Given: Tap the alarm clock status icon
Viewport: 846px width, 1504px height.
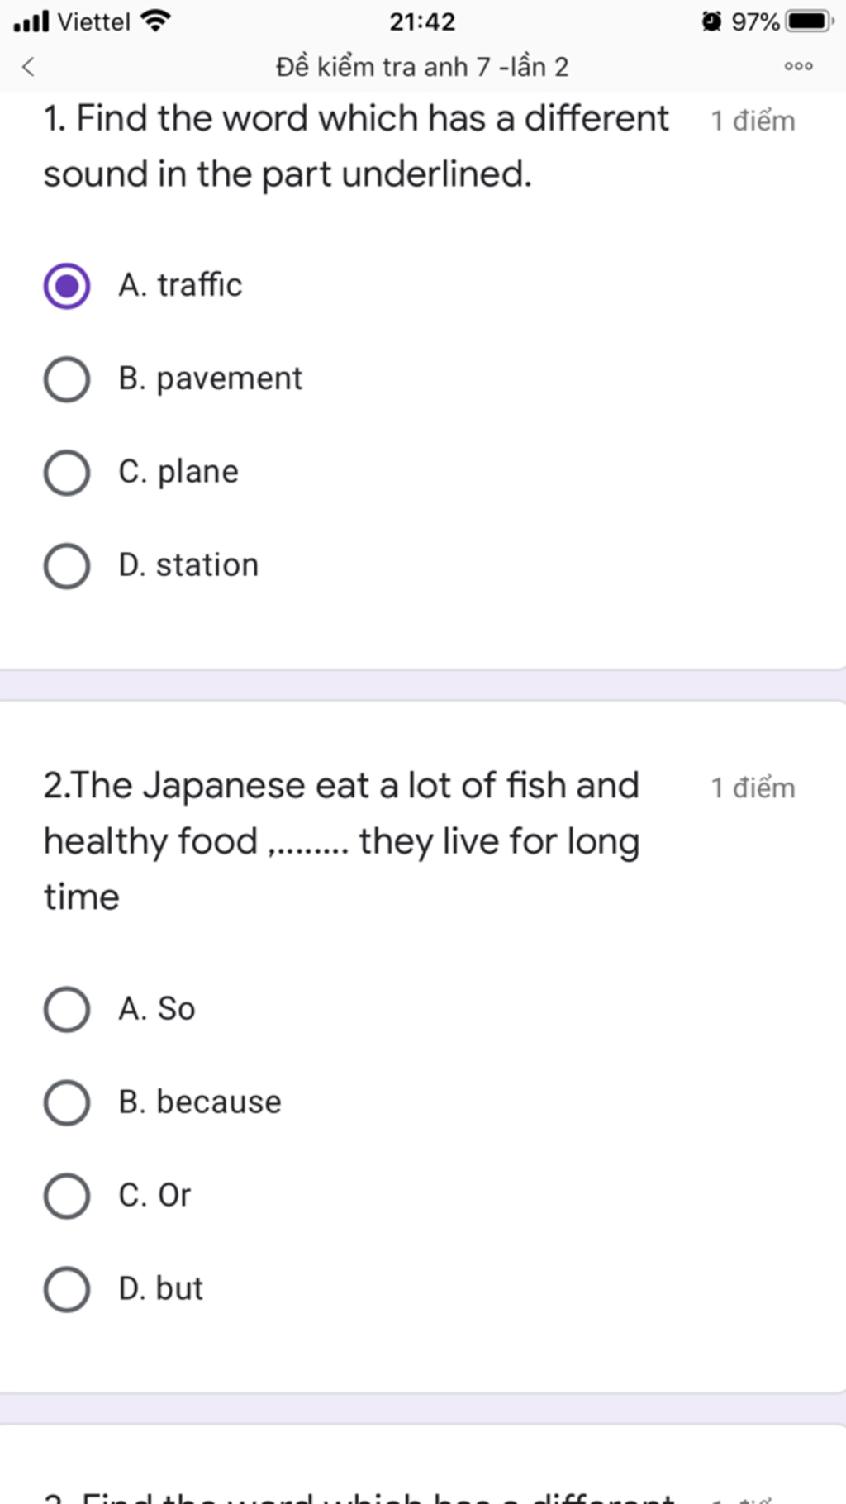Looking at the screenshot, I should (x=711, y=21).
